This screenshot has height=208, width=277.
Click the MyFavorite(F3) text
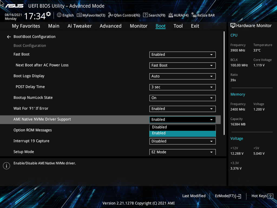pos(94,15)
